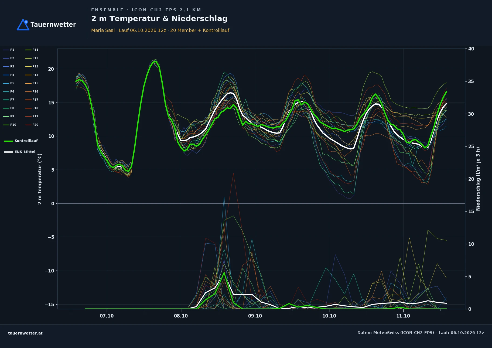Click the P11 legend entry
Screen dimensions: 492x348
tap(32, 50)
